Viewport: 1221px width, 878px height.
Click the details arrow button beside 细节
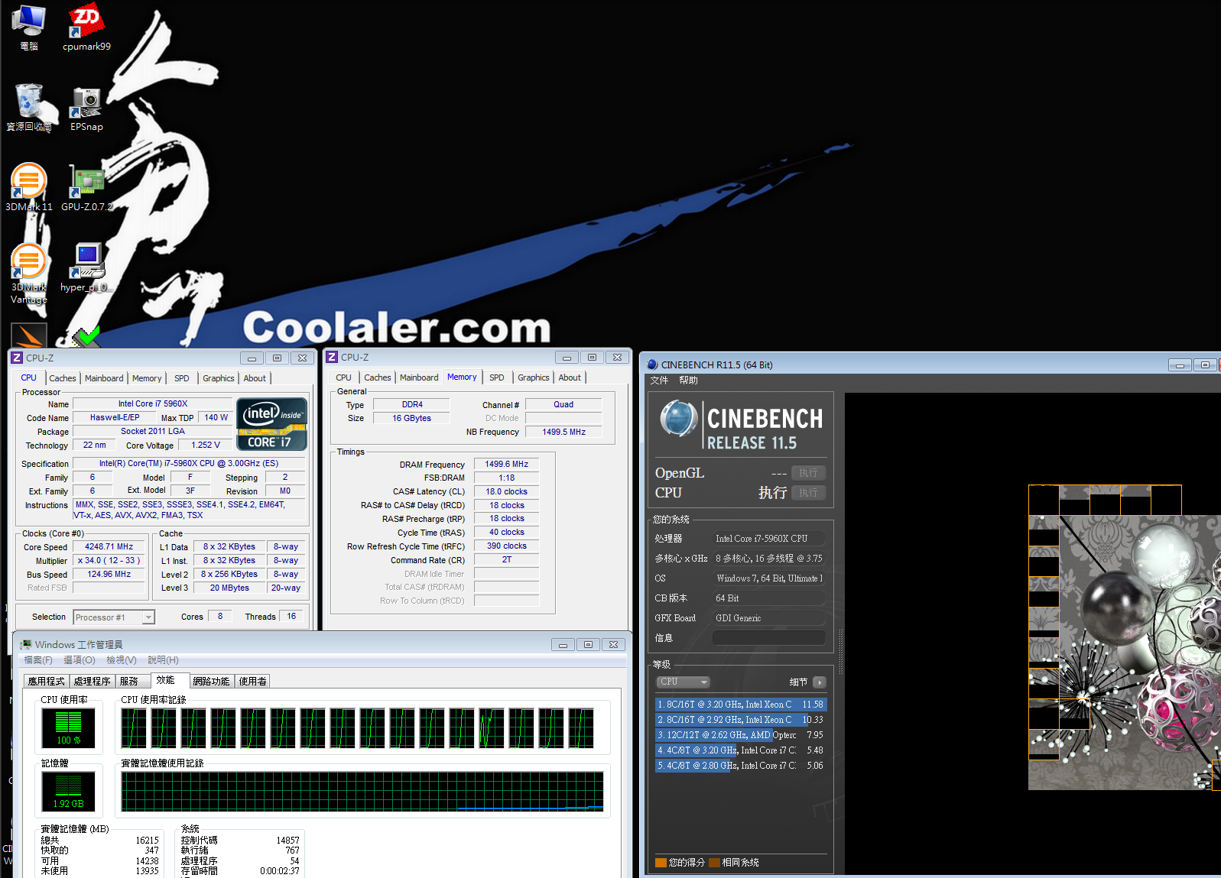820,682
